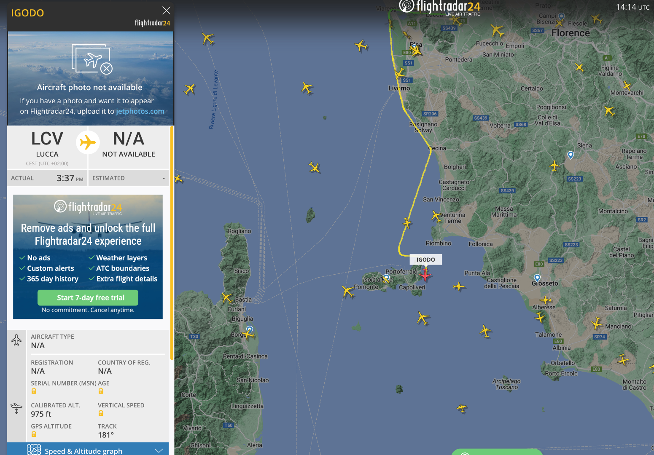Click the yellow plane near Corsica's Bastia
This screenshot has width=654, height=455.
coord(227,298)
